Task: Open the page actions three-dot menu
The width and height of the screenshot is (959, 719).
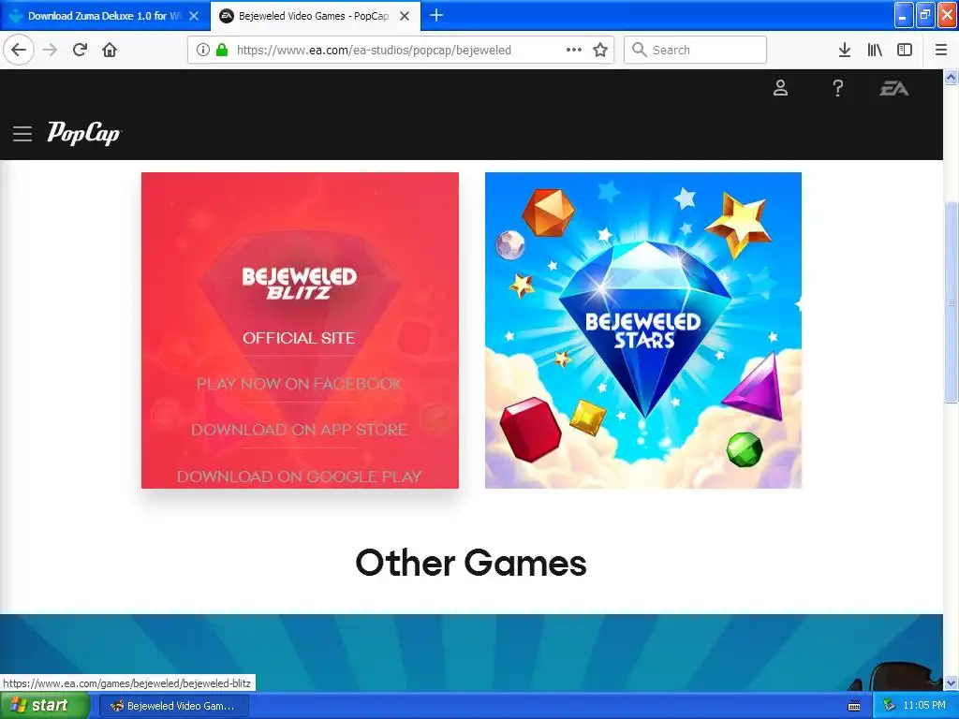Action: pyautogui.click(x=574, y=50)
